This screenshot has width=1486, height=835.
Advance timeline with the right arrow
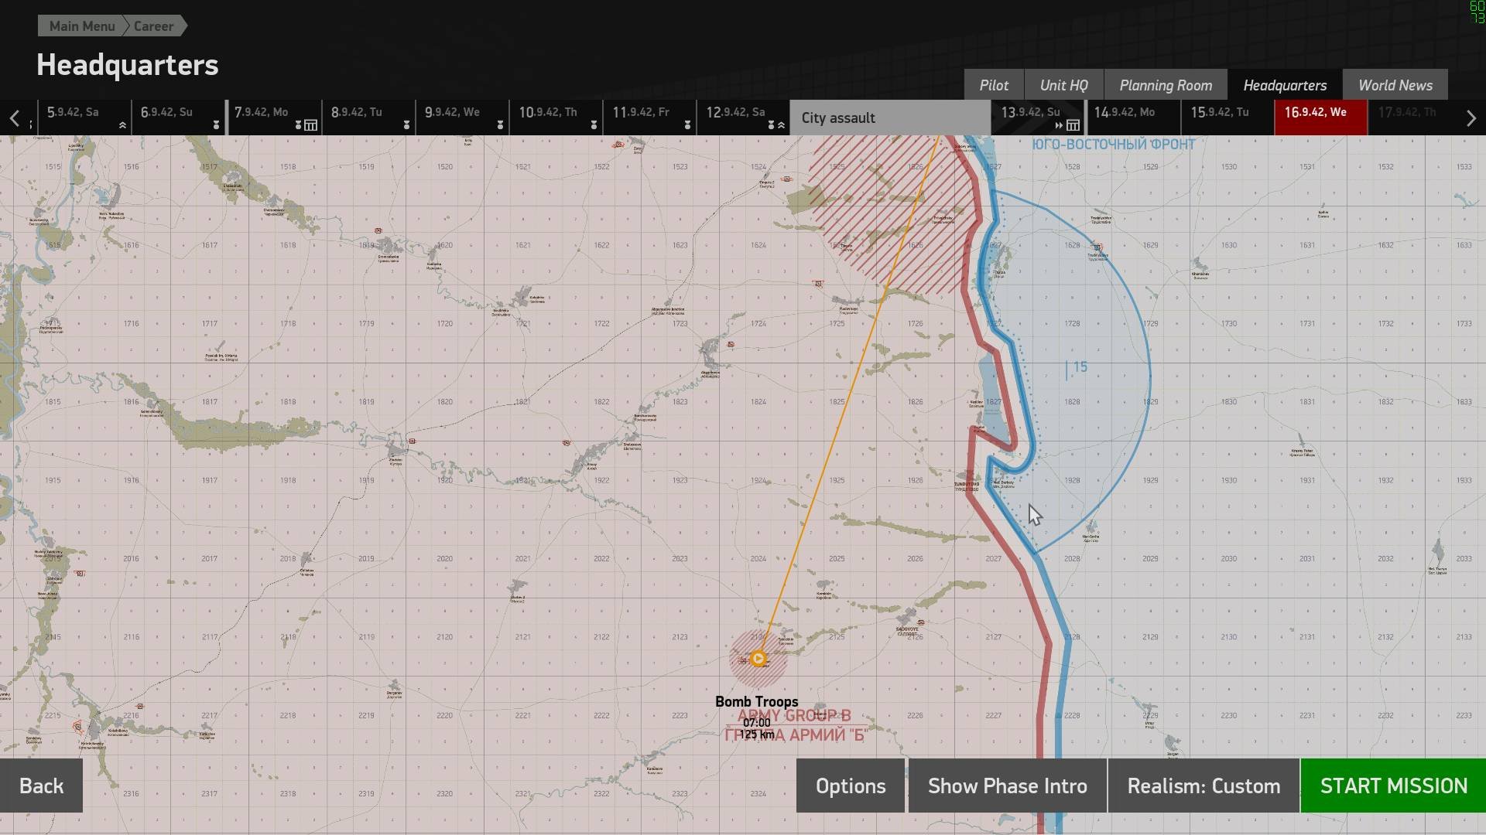pos(1471,118)
